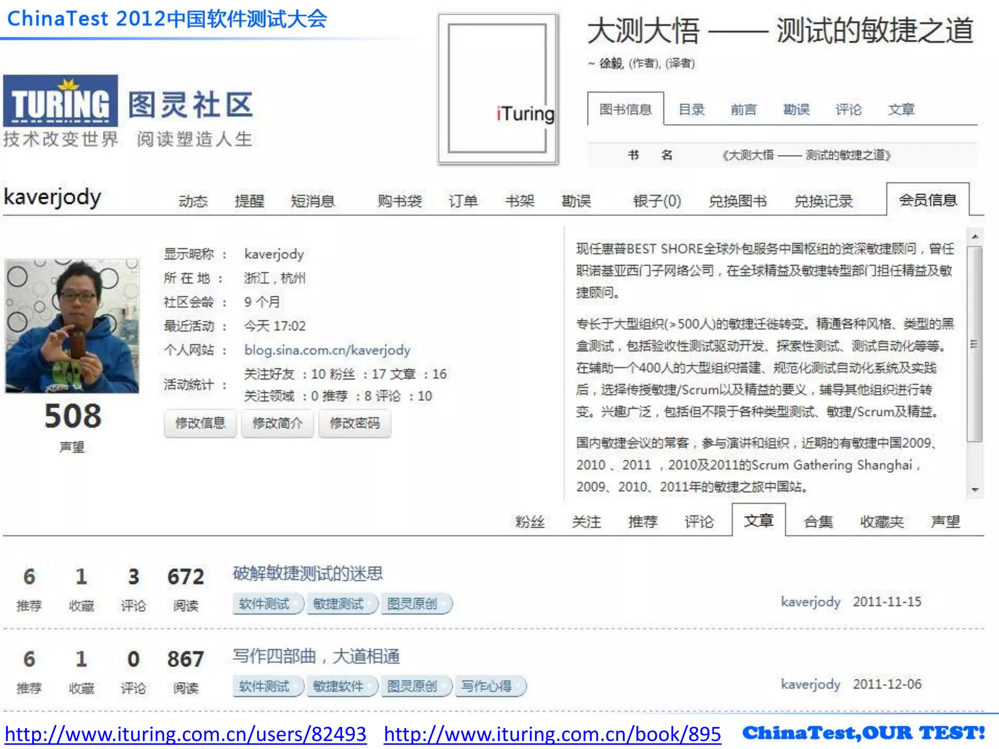The width and height of the screenshot is (999, 749).
Task: Click bio scrollbar up arrow
Action: coord(975,237)
